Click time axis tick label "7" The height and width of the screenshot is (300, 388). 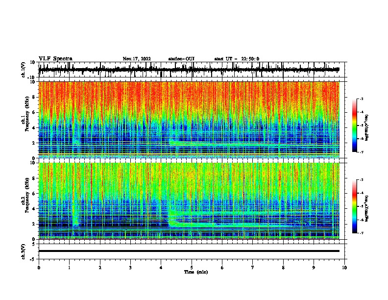coord(253,268)
